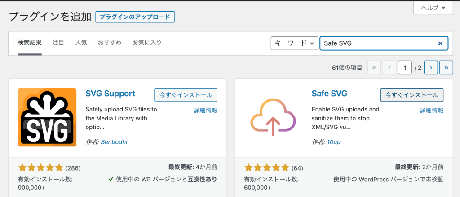Go to next results page arrow

(431, 68)
